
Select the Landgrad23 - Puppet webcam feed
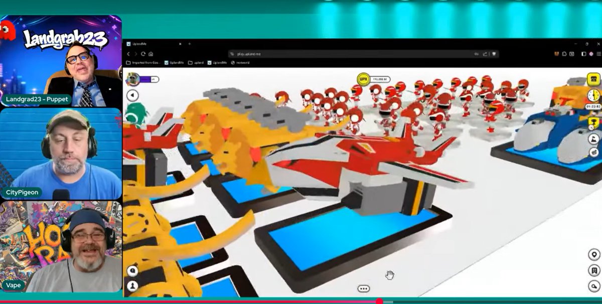[61, 61]
